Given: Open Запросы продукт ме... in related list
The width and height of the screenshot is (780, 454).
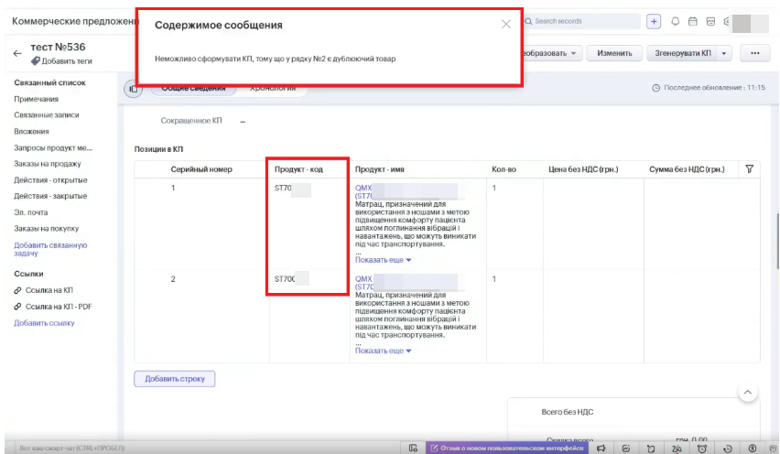Looking at the screenshot, I should 53,147.
